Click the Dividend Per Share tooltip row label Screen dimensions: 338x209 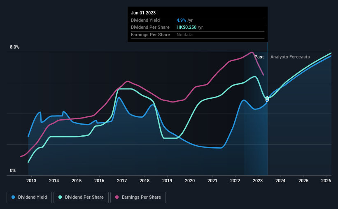coord(150,28)
